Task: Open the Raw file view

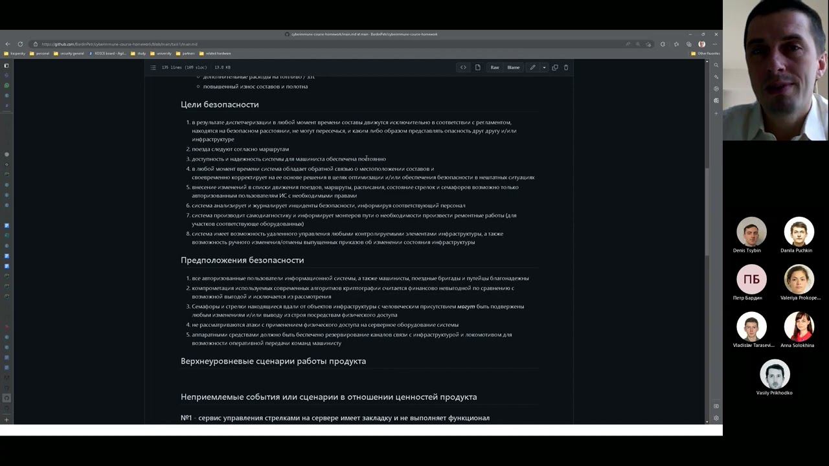Action: coord(495,67)
